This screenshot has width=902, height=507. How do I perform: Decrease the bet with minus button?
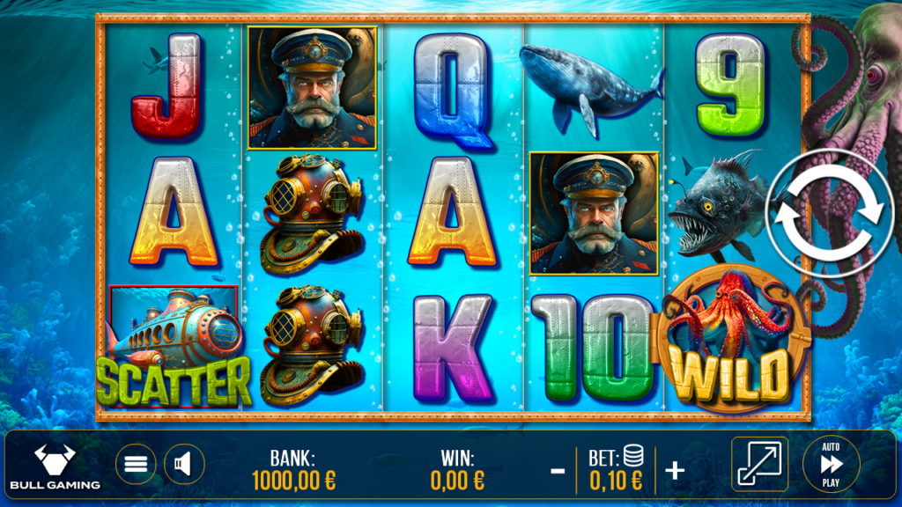(x=558, y=472)
